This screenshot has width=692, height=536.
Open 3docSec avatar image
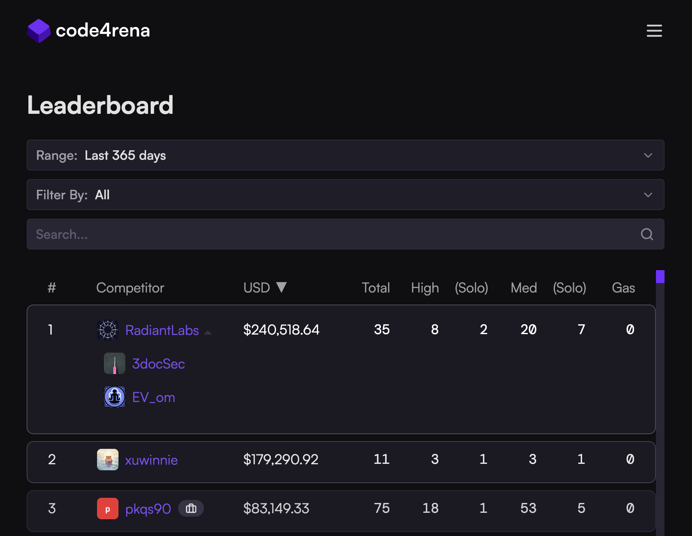(115, 363)
